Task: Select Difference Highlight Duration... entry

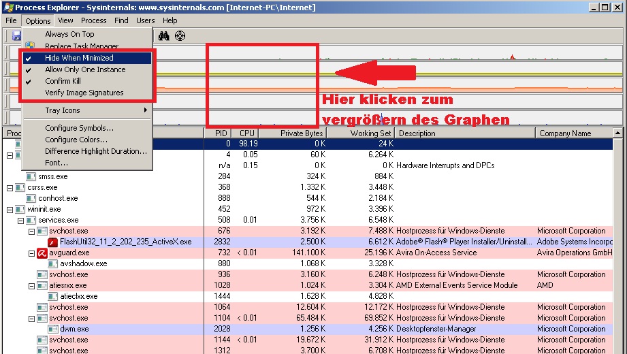Action: tap(87, 151)
